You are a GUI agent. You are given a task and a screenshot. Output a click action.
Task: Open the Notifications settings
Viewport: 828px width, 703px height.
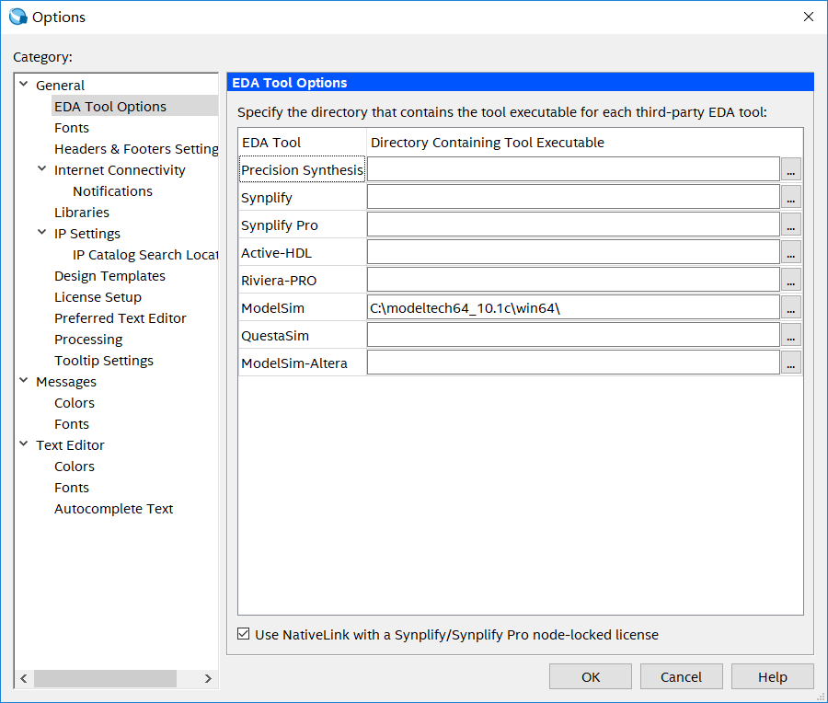[x=112, y=191]
